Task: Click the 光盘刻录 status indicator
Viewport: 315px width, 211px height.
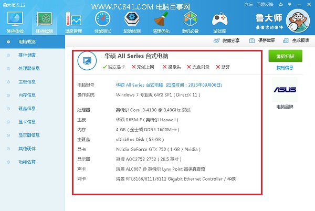Action: coord(198,67)
